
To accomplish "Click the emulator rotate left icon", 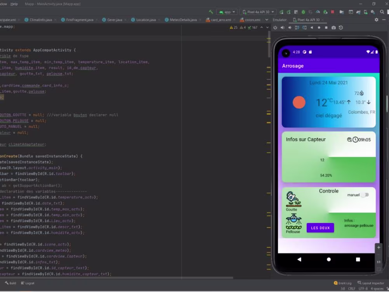I will 297,28.
